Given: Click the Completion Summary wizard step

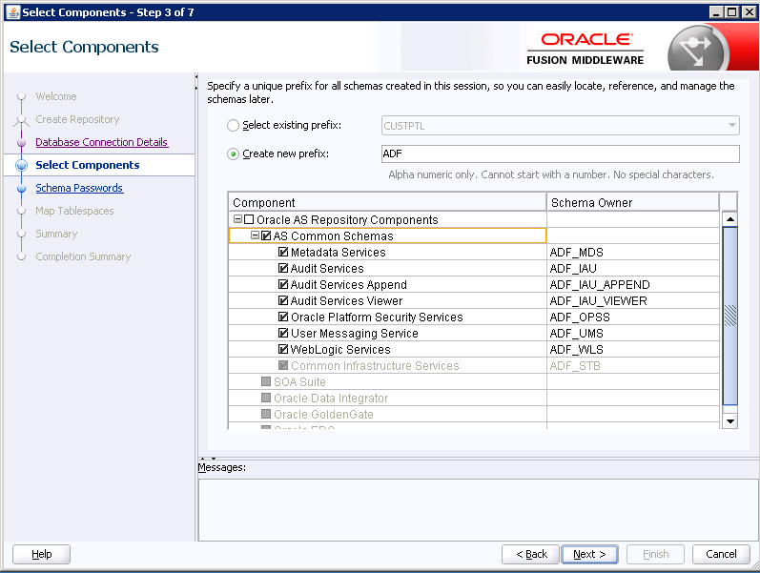Looking at the screenshot, I should coord(83,256).
